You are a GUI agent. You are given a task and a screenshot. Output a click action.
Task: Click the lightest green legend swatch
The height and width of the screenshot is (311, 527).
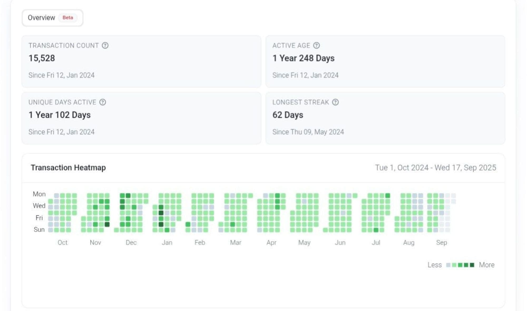tap(454, 265)
